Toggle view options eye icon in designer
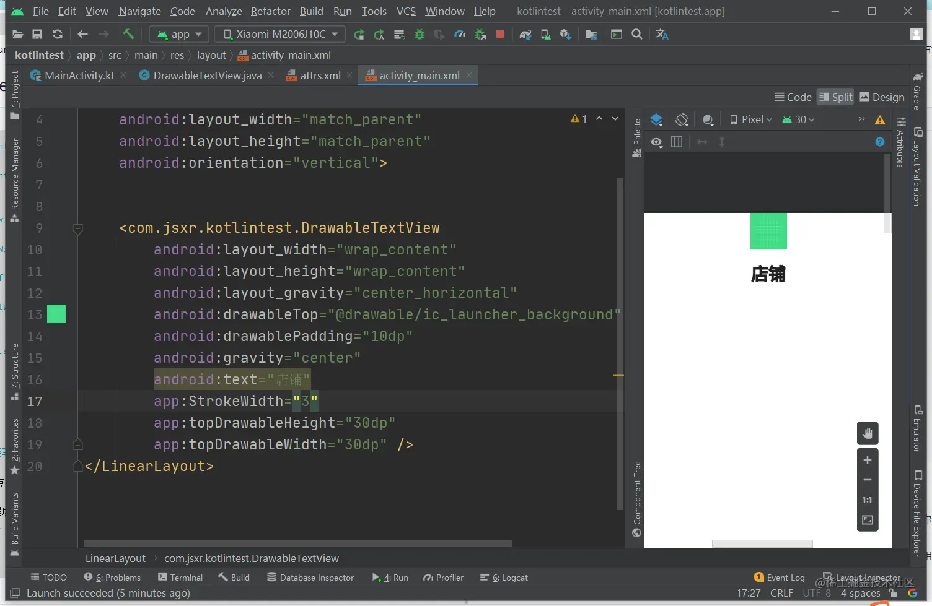Screen dimensions: 932x606 tap(656, 142)
